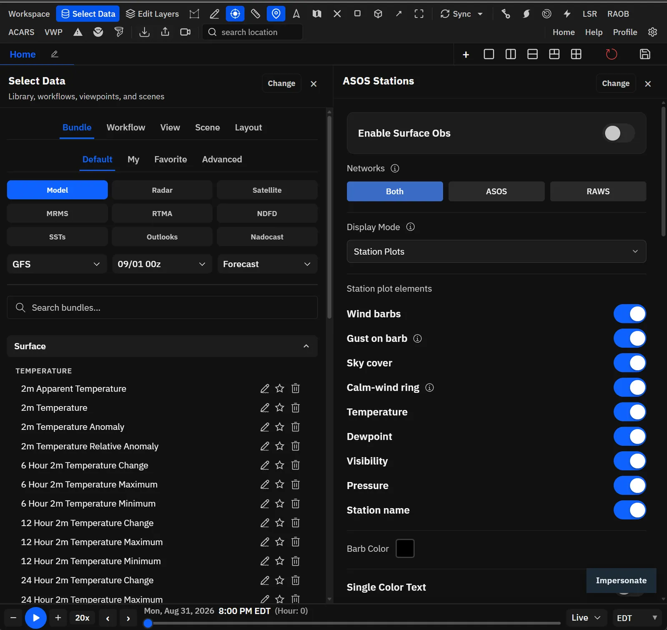The height and width of the screenshot is (630, 667).
Task: Select the Advanced sub-tab
Action: pyautogui.click(x=222, y=159)
